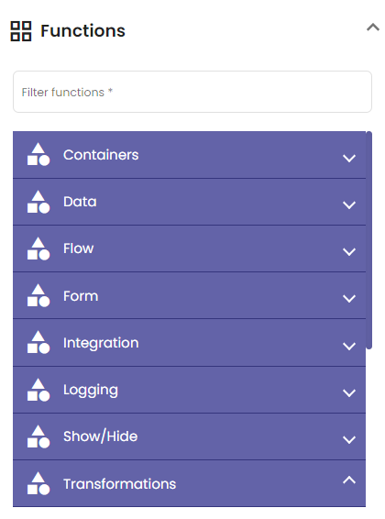
Task: Click the shapes icon beside Show/Hide
Action: [38, 436]
